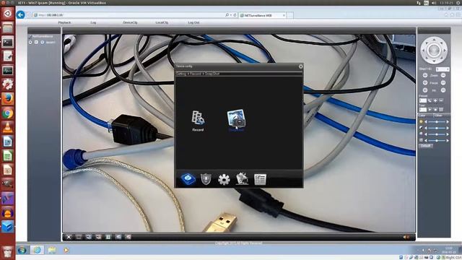Click the fifth icon in video toolbar

click(x=108, y=237)
